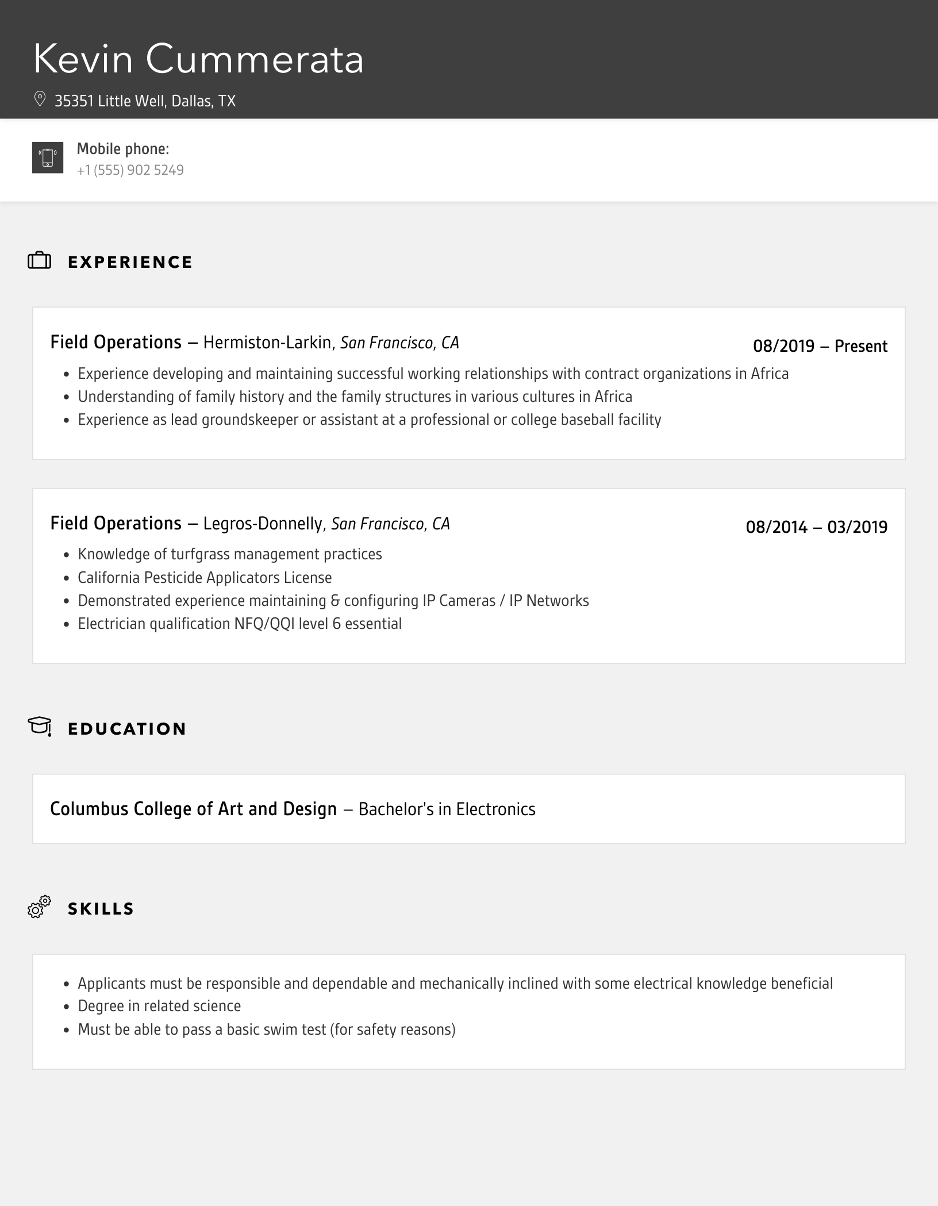Click the briefcase icon next to Experience
The width and height of the screenshot is (938, 1206).
[x=40, y=261]
